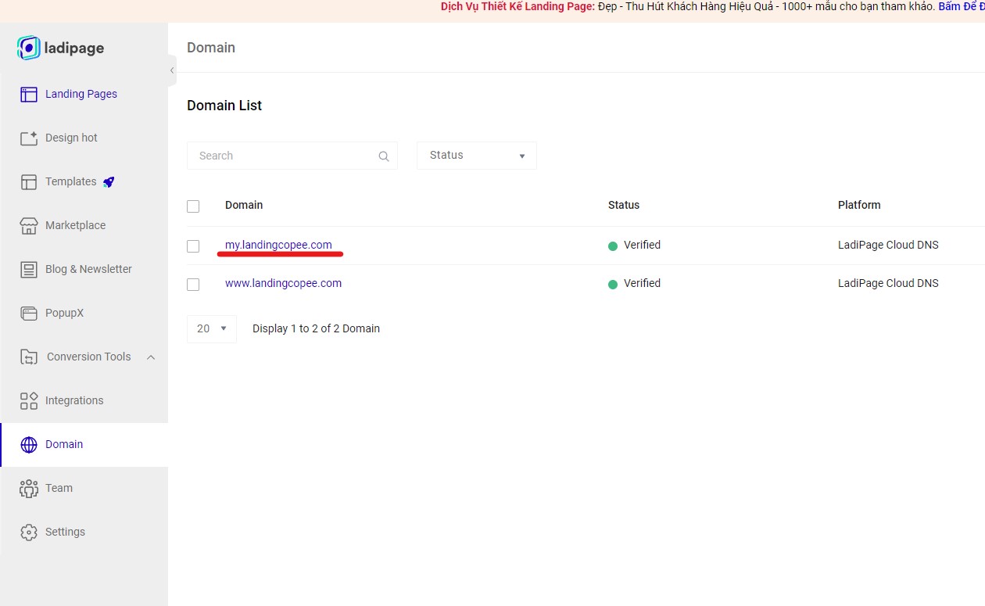Tick the checkbox for my.landingcopee.com
Image resolution: width=985 pixels, height=606 pixels.
tap(193, 246)
